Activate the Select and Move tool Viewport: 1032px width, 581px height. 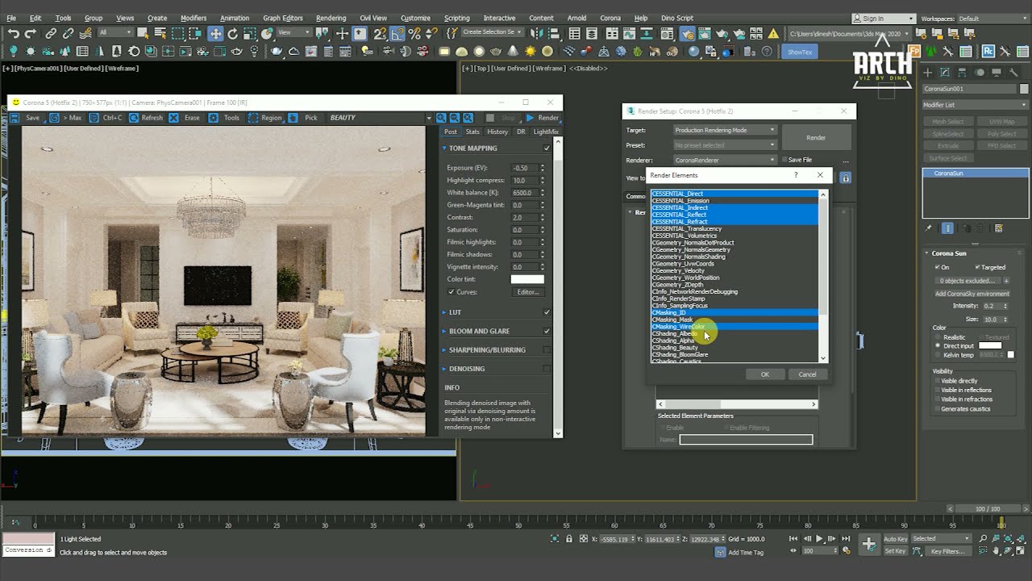215,33
